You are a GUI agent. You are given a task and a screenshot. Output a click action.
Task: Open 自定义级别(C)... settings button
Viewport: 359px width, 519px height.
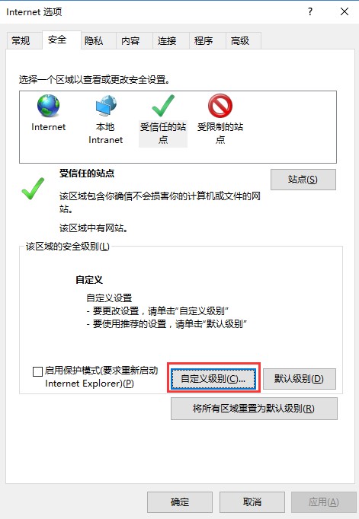coord(213,379)
